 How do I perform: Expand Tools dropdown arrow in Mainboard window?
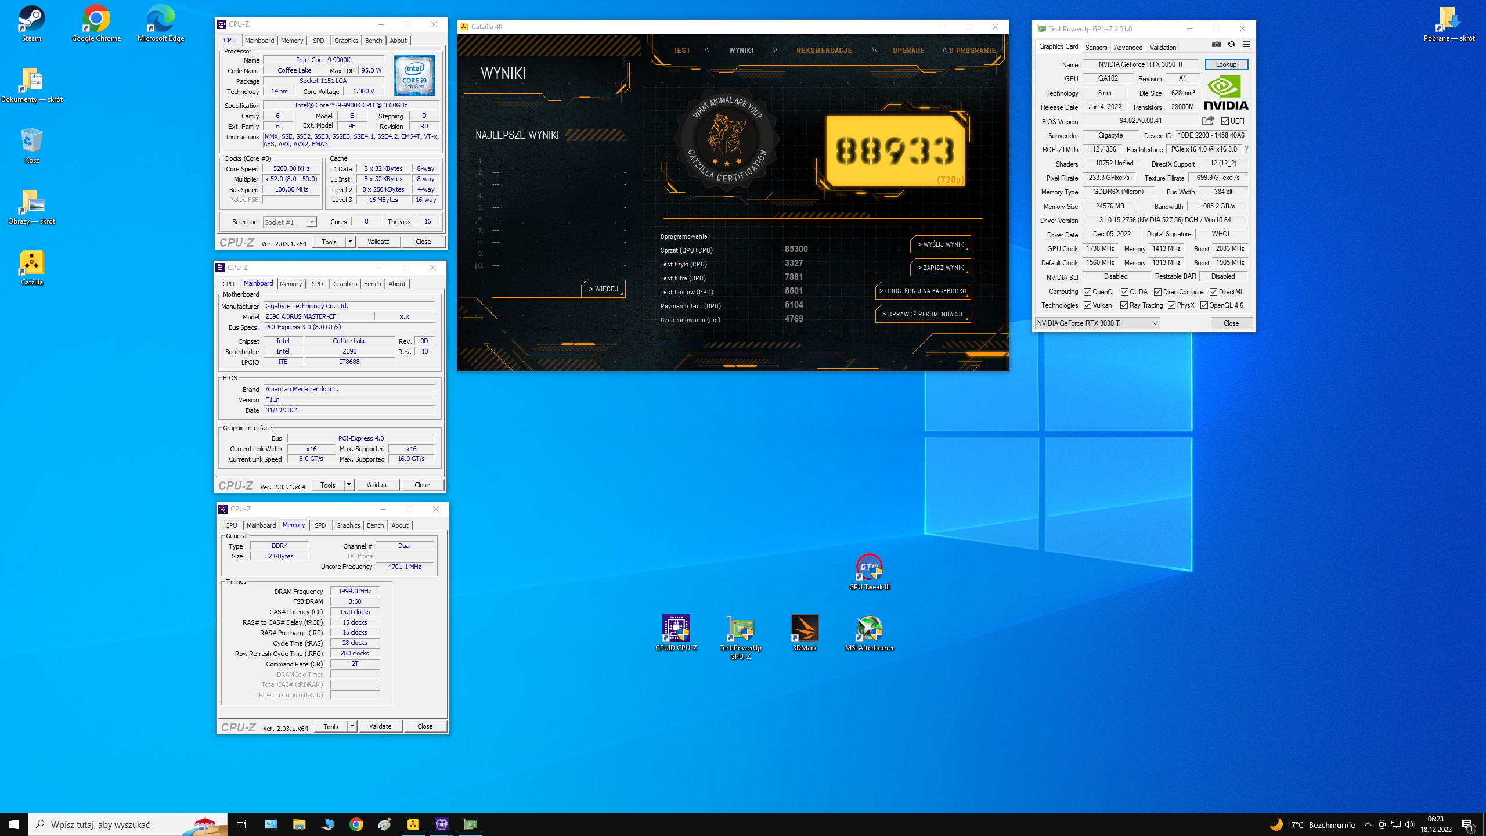(349, 485)
